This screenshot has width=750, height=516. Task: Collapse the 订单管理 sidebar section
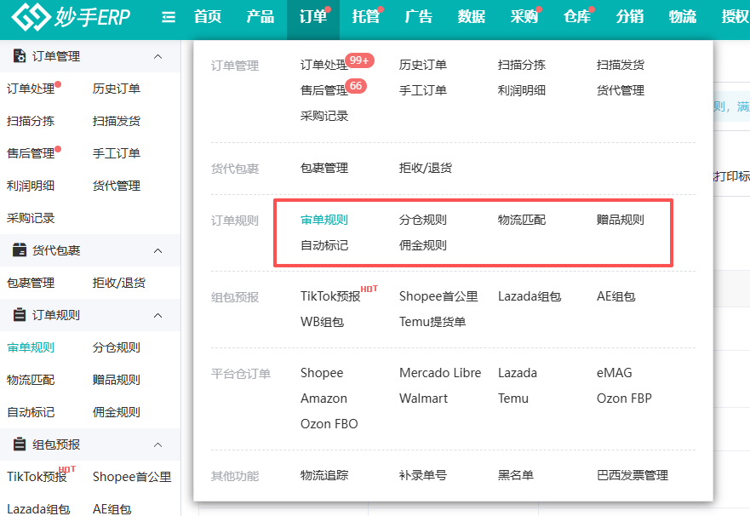click(157, 56)
